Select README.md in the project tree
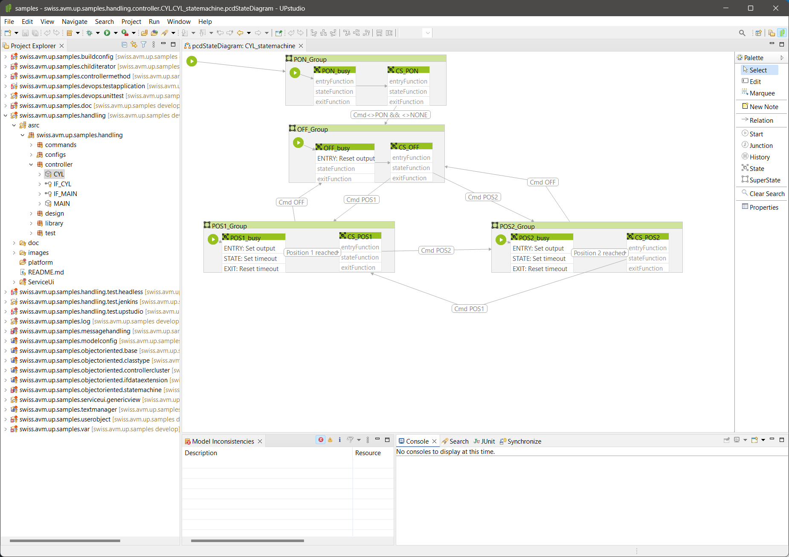789x557 pixels. point(46,272)
